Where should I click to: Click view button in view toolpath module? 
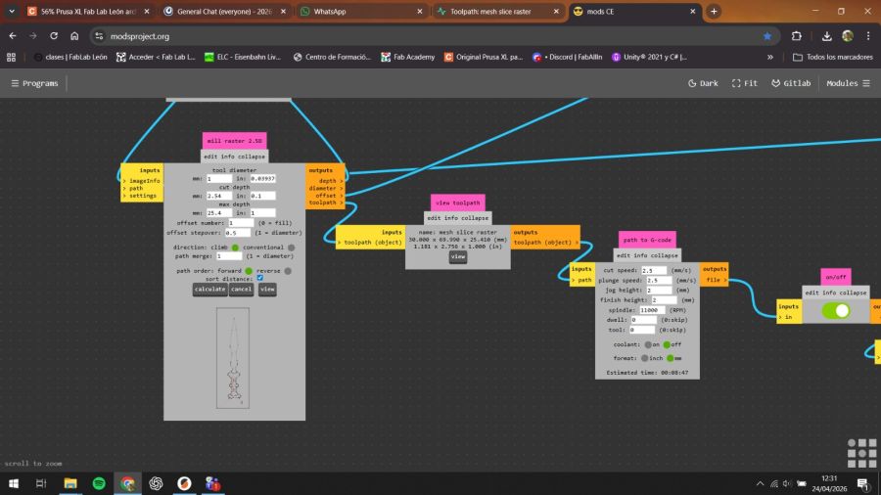[x=458, y=256]
